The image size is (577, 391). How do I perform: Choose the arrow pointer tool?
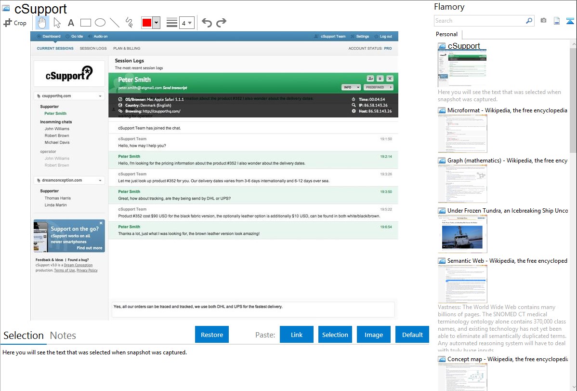pos(57,23)
